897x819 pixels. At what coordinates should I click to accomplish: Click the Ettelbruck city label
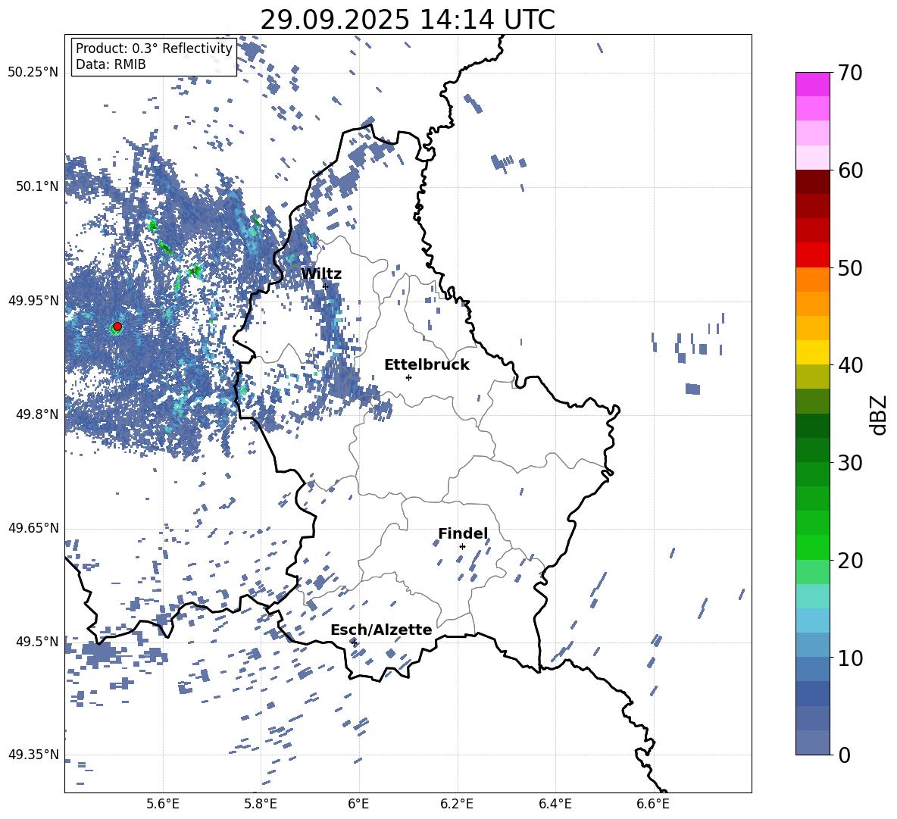coord(427,365)
